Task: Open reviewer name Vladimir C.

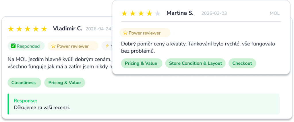Action: [x=67, y=28]
